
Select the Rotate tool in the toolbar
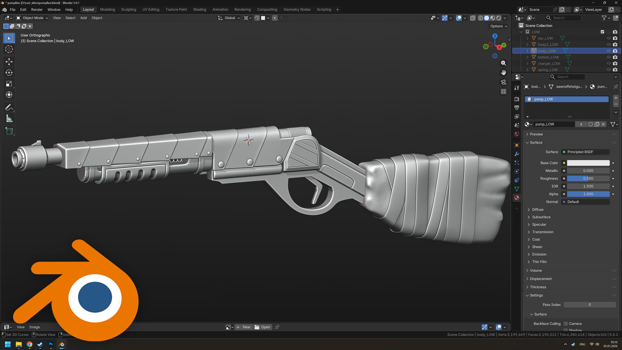pos(9,73)
